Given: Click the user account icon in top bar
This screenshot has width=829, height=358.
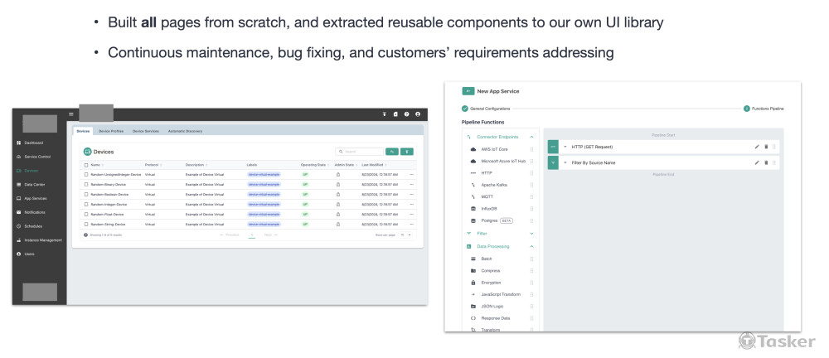Looking at the screenshot, I should point(418,114).
